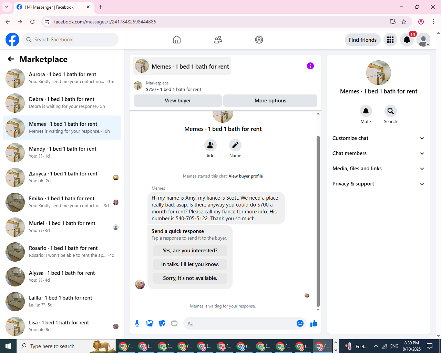
Task: Reload the page in browser
Action: point(32,22)
